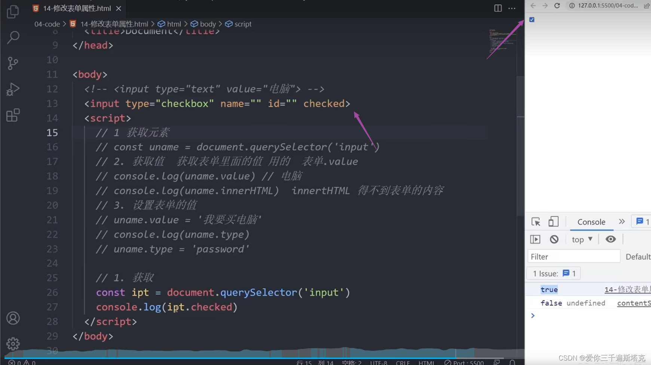Click the browser address bar
The image size is (651, 365).
click(x=608, y=6)
